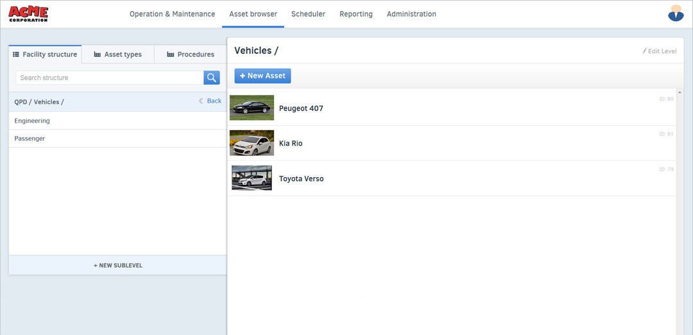This screenshot has width=693, height=335.
Task: Open the Passenger sublevel
Action: 118,139
